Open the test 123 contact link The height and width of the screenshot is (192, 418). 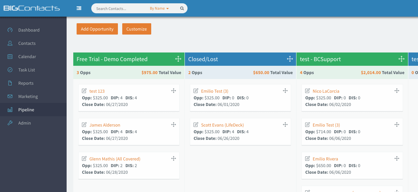97,91
